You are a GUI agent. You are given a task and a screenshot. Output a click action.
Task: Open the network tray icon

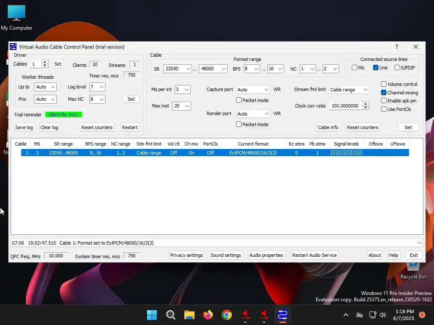coord(373,315)
